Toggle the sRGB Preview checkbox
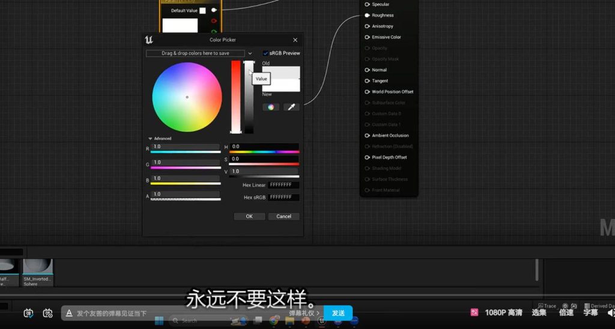Image resolution: width=615 pixels, height=329 pixels. tap(265, 53)
